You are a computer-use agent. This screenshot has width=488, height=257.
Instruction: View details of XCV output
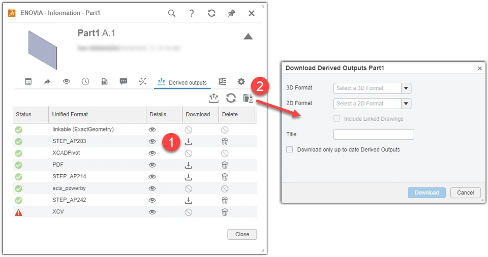(x=152, y=212)
